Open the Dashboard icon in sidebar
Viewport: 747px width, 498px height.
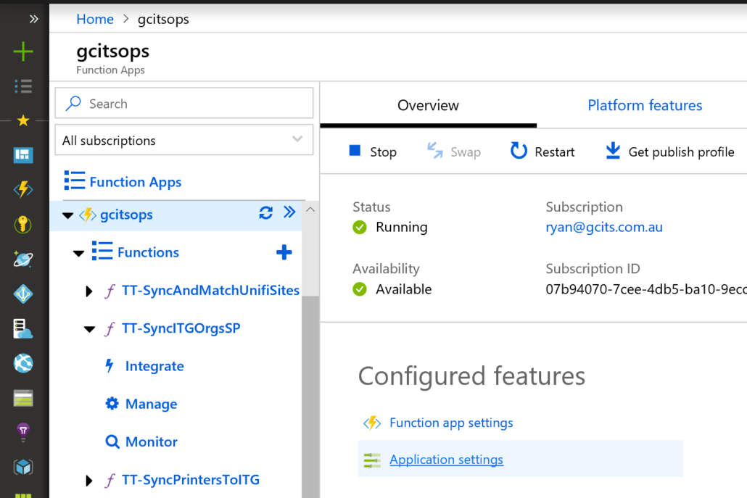pos(23,154)
